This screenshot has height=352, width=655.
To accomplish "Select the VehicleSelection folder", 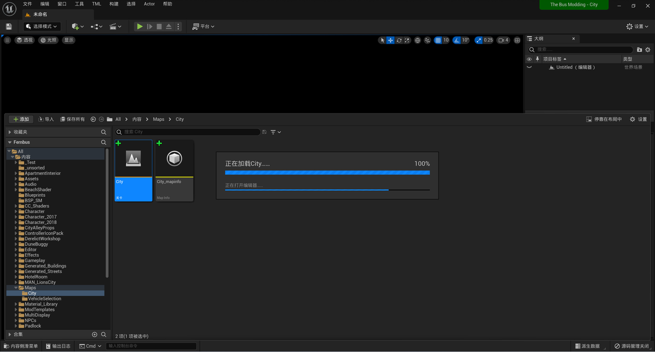I will [x=45, y=299].
